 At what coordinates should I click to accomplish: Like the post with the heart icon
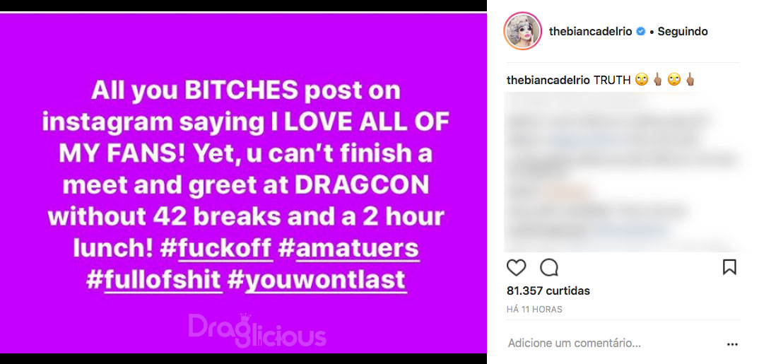click(516, 267)
